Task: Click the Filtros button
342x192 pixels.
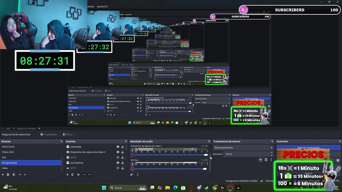Action: click(x=68, y=134)
